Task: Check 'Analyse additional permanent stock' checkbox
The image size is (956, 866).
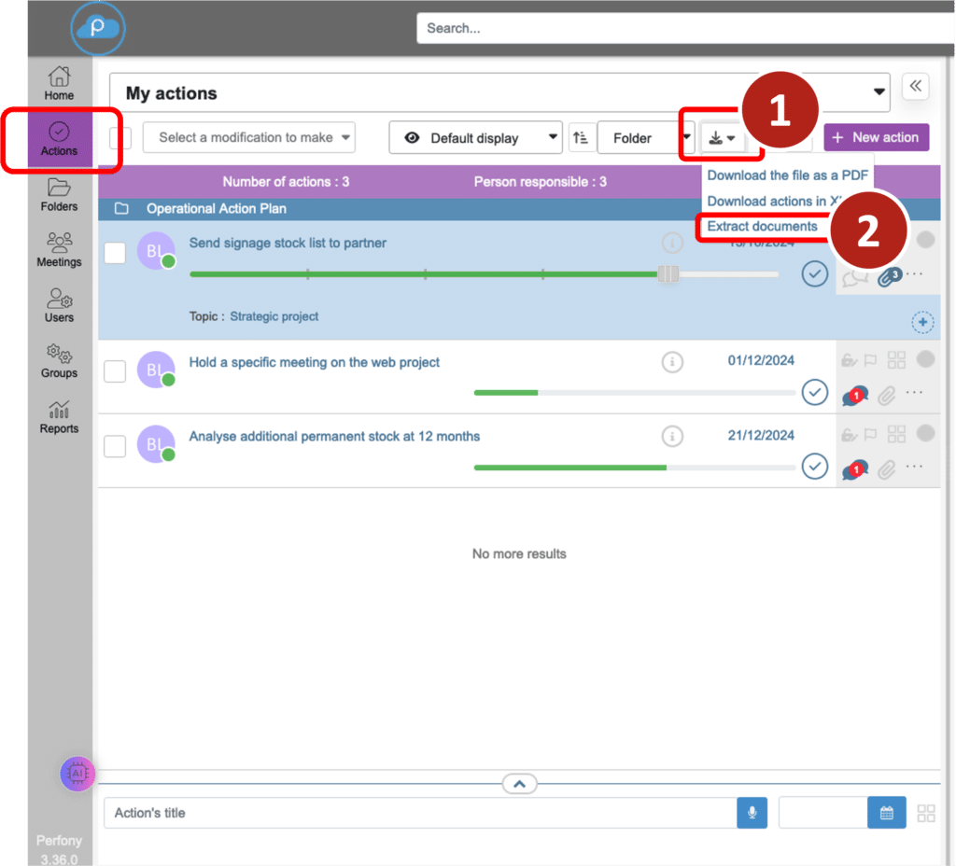Action: 115,446
